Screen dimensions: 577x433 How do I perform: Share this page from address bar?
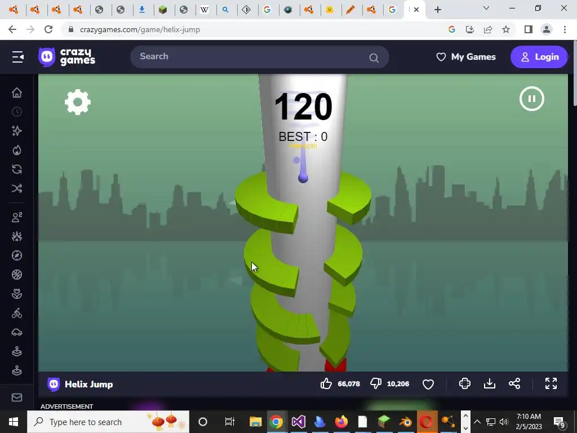coord(488,29)
